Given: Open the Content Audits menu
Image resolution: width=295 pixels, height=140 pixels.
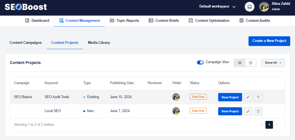Looking at the screenshot, I should point(255,21).
